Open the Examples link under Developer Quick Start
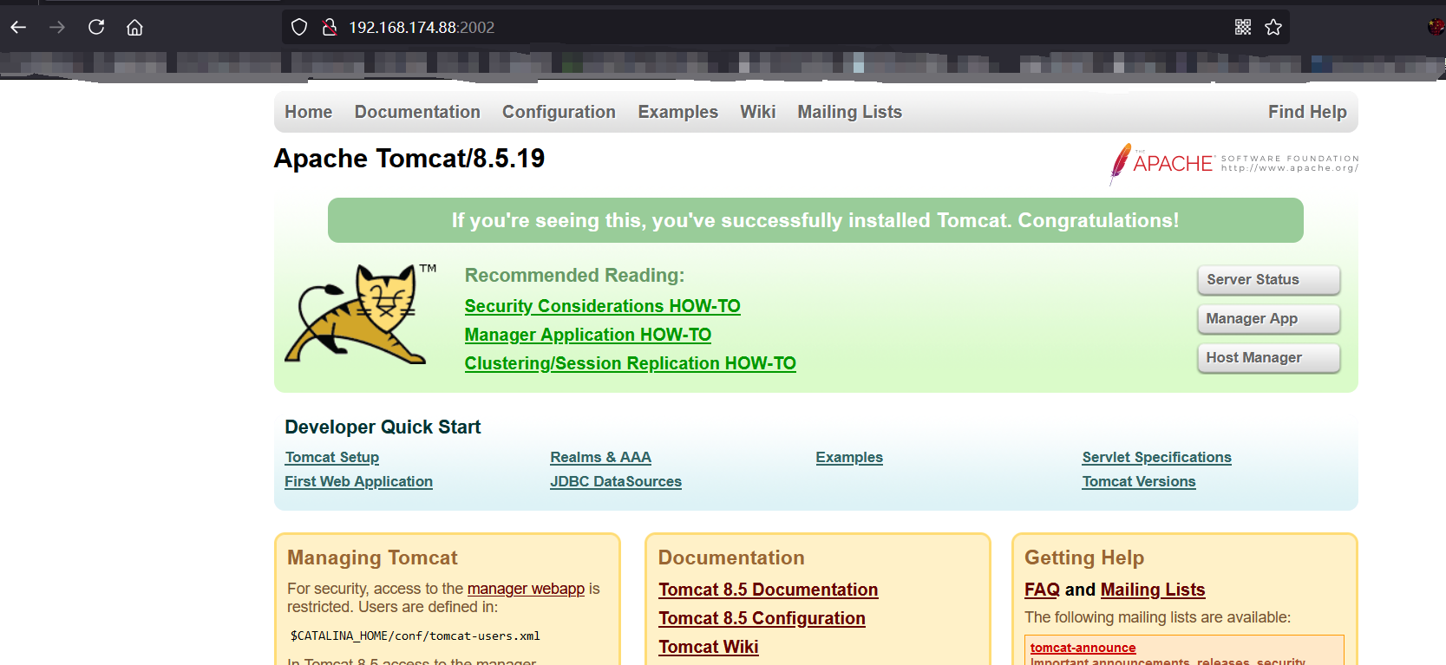The width and height of the screenshot is (1446, 665). tap(848, 457)
